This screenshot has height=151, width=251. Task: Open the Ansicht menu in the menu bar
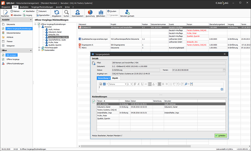59,7
